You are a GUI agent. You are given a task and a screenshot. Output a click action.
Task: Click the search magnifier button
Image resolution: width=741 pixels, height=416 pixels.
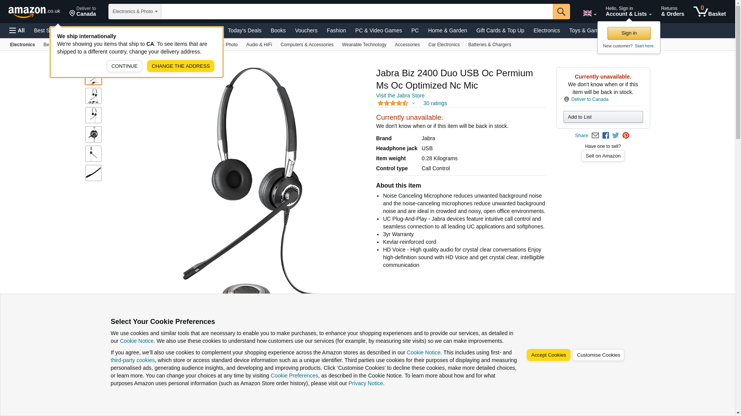coord(561,12)
